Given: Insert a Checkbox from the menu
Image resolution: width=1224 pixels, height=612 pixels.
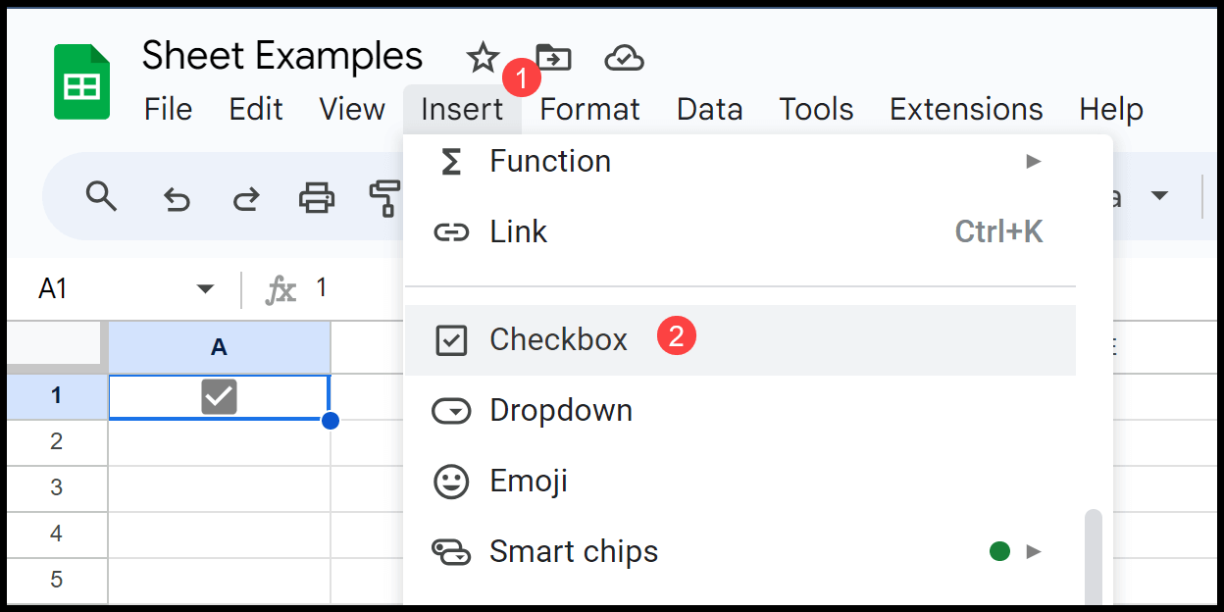Looking at the screenshot, I should [x=559, y=339].
